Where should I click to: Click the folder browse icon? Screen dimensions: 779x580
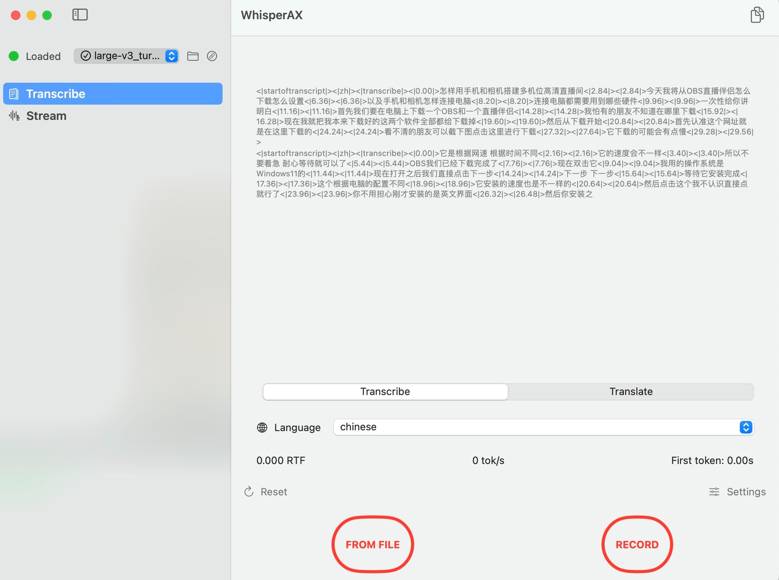coord(193,56)
